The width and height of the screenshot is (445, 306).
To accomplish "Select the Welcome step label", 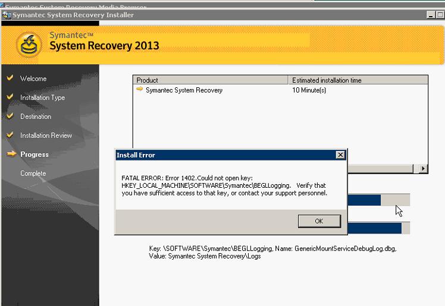I will point(33,78).
